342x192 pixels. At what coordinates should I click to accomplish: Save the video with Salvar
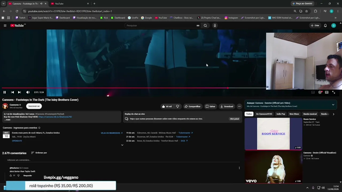click(210, 106)
